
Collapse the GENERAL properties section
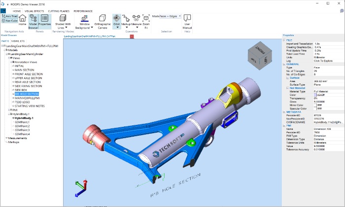284,64
